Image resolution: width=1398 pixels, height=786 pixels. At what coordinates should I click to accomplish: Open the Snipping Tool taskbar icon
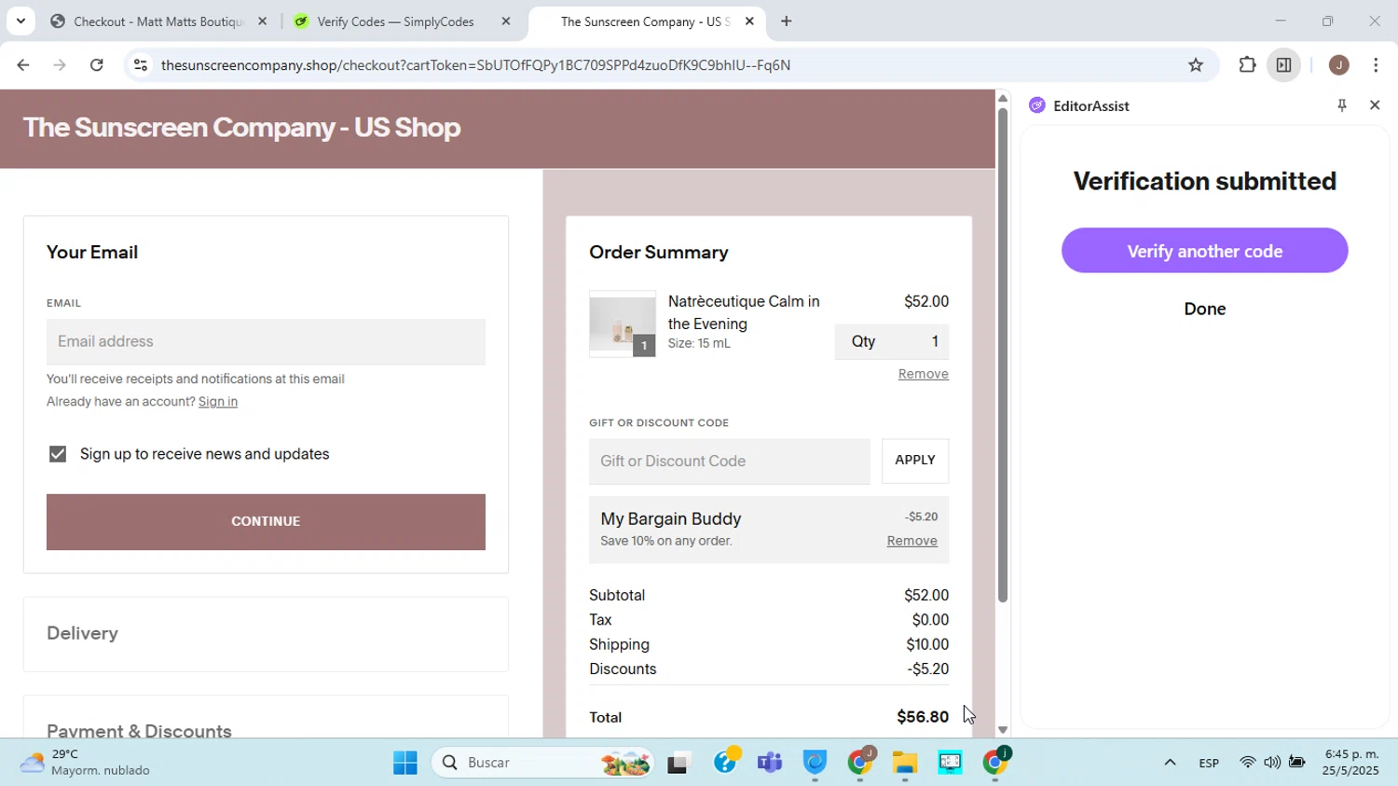click(950, 763)
